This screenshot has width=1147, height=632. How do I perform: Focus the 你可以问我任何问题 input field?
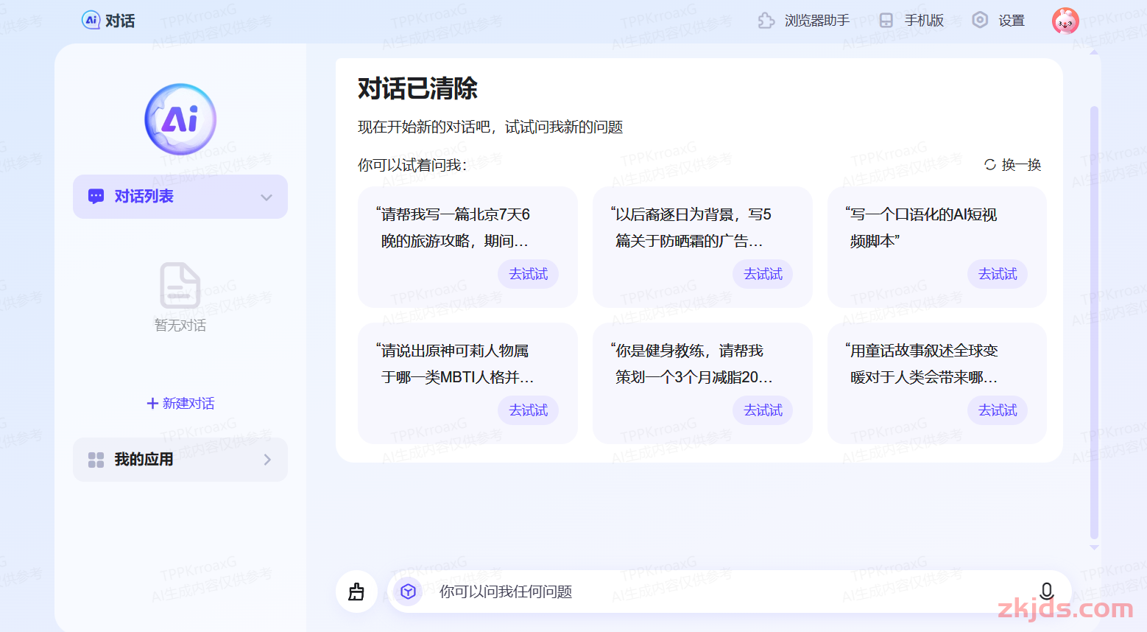(x=729, y=591)
